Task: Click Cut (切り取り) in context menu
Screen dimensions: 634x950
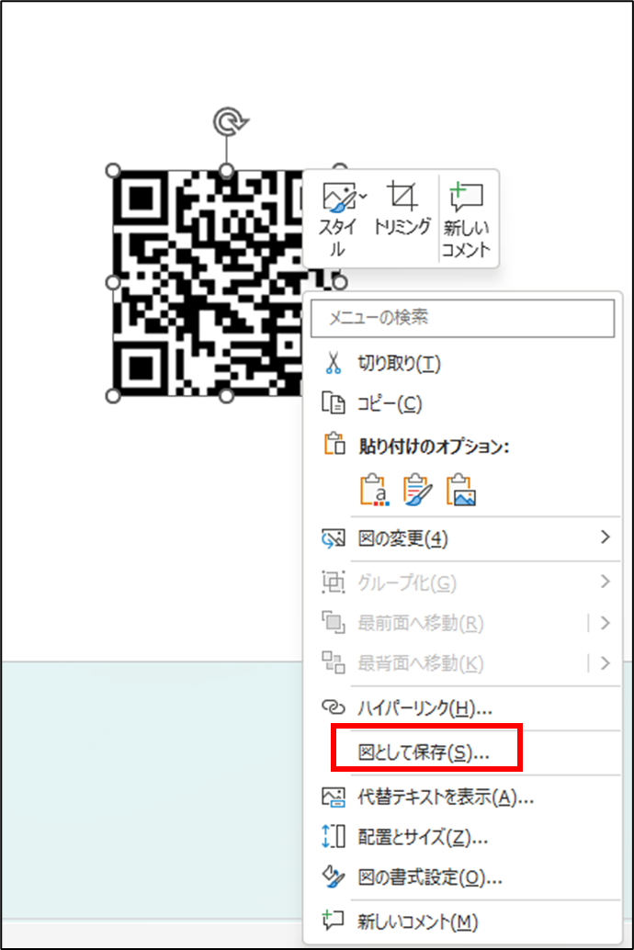Action: tap(399, 364)
